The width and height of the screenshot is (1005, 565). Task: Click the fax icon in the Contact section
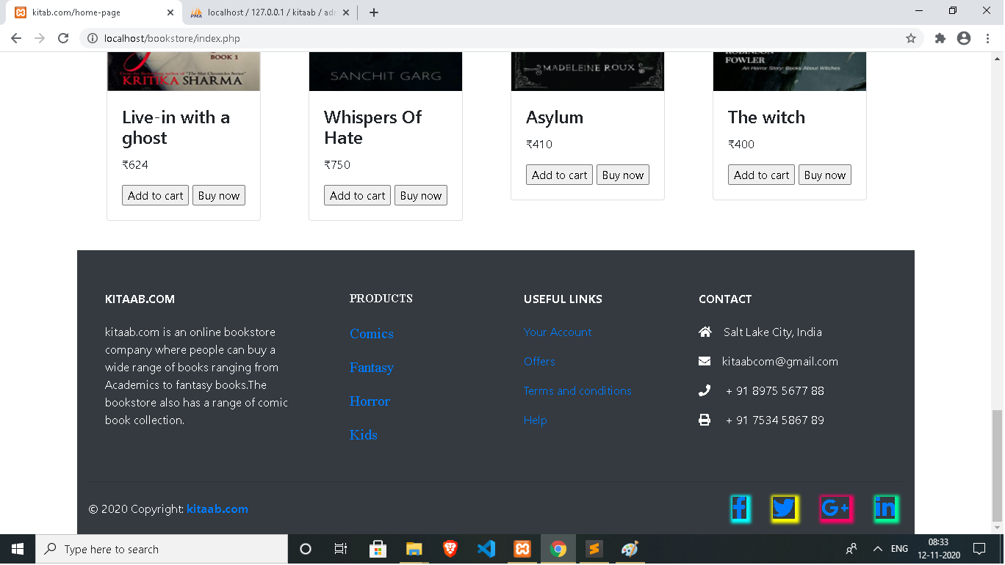click(x=705, y=420)
